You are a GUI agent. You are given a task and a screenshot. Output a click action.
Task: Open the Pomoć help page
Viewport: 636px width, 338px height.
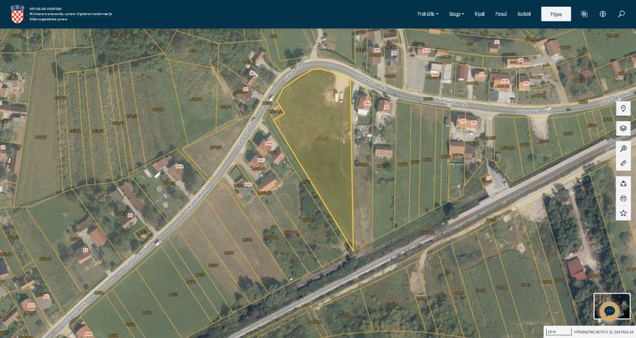tap(501, 14)
